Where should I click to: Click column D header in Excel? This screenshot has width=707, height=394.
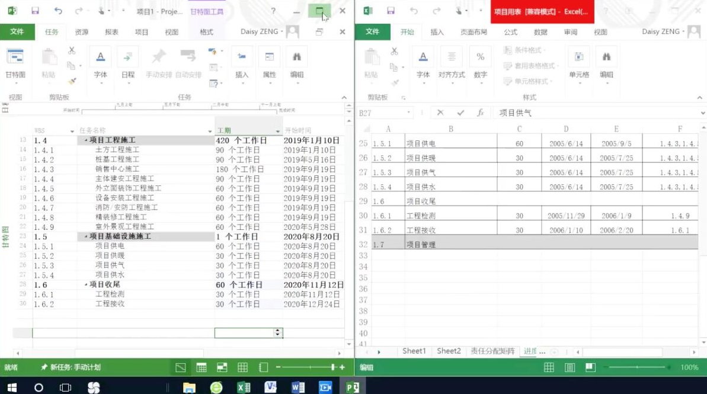pos(566,129)
